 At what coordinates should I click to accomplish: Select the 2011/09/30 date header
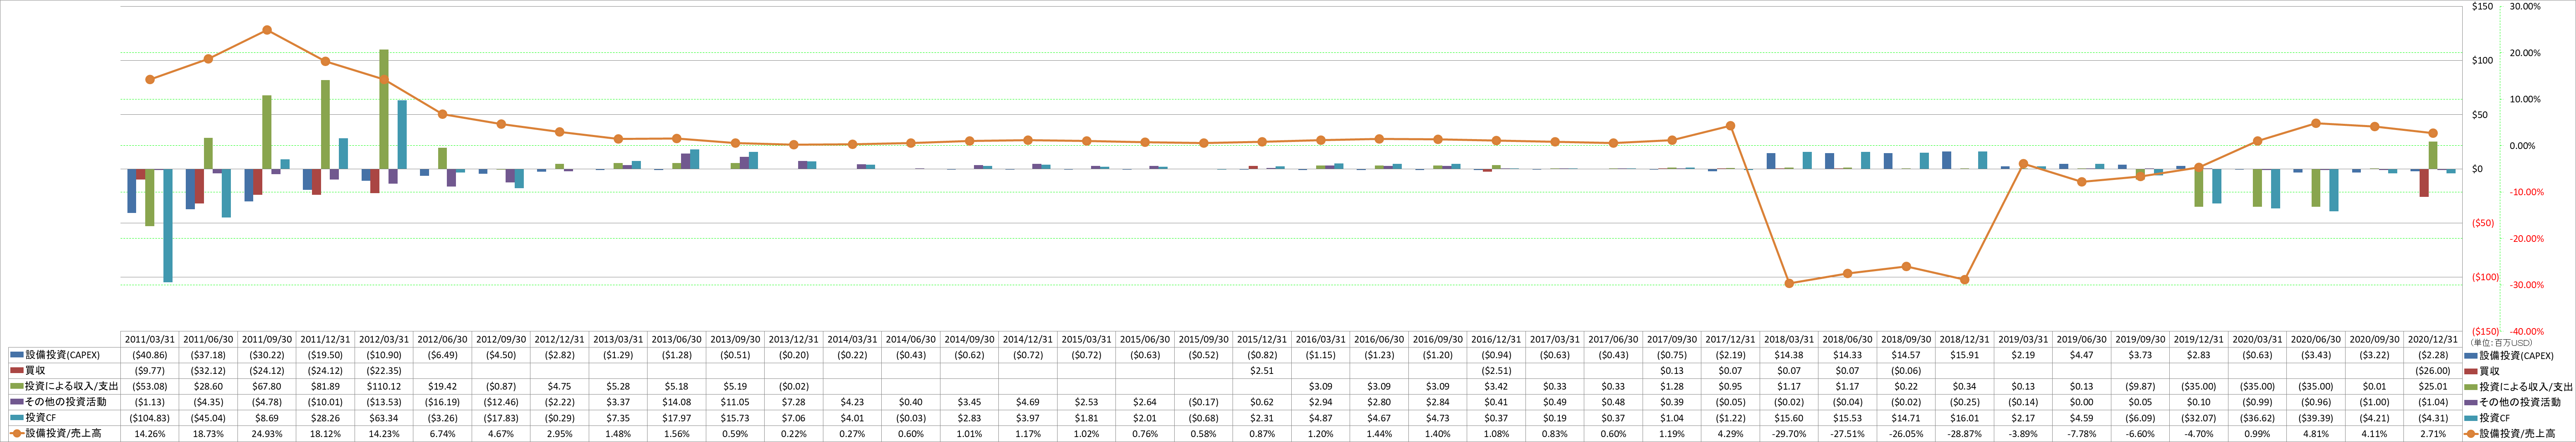click(266, 339)
